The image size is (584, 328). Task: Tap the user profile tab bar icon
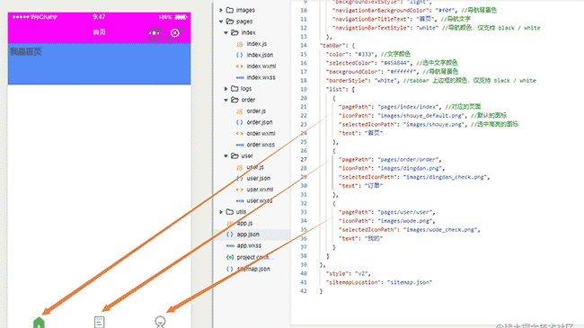click(160, 323)
